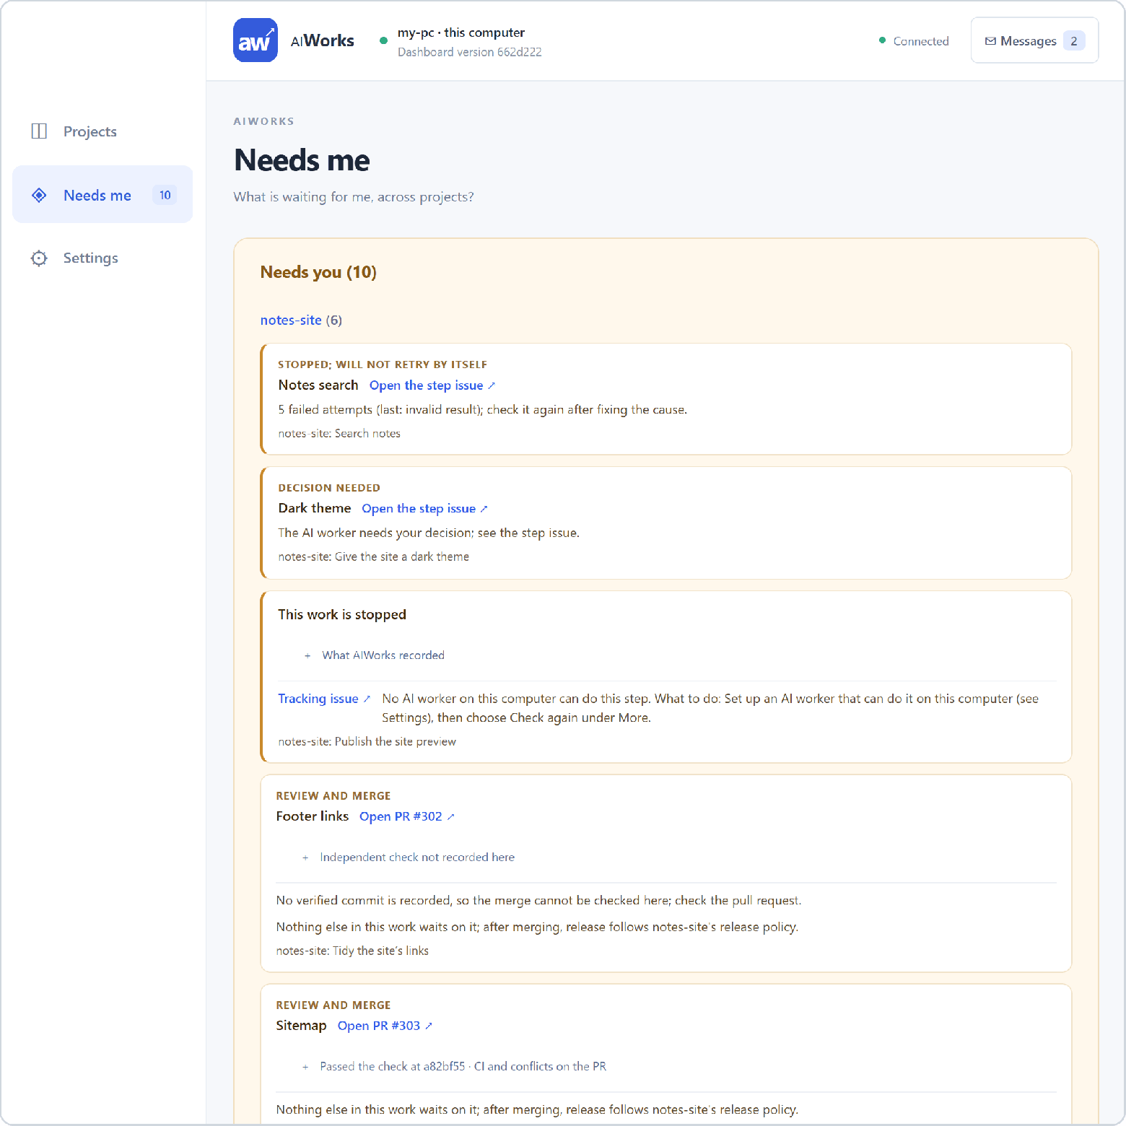Screen dimensions: 1126x1126
Task: Open the Tracking issue link
Action: [x=324, y=699]
